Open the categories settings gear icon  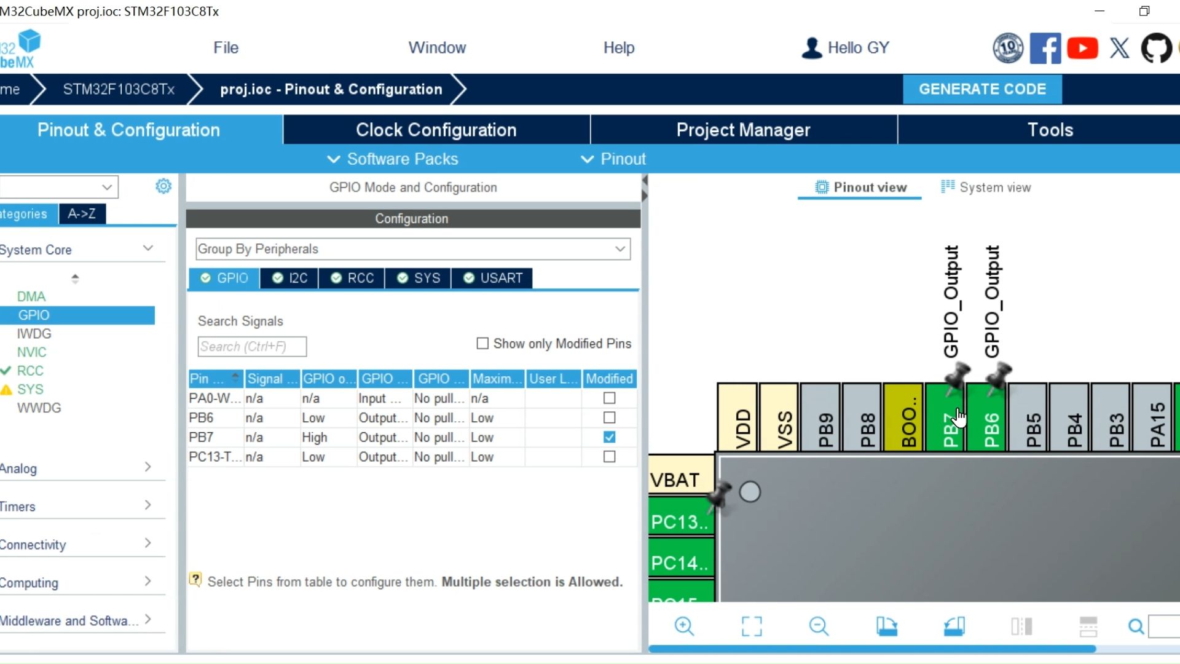163,186
